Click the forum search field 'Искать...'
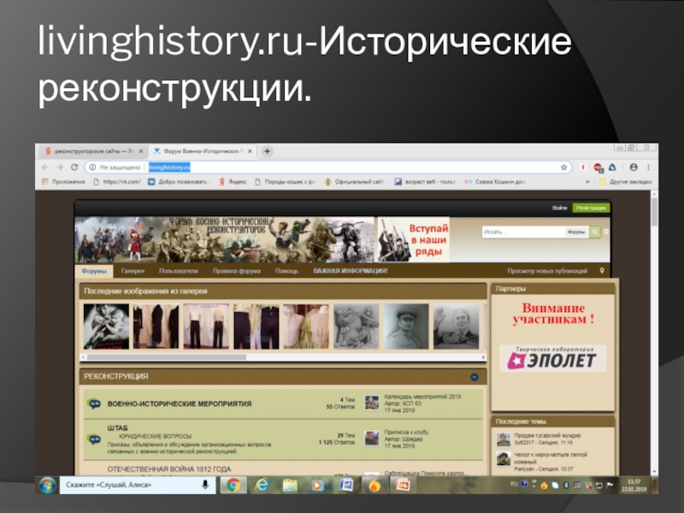This screenshot has width=684, height=513. coord(522,232)
